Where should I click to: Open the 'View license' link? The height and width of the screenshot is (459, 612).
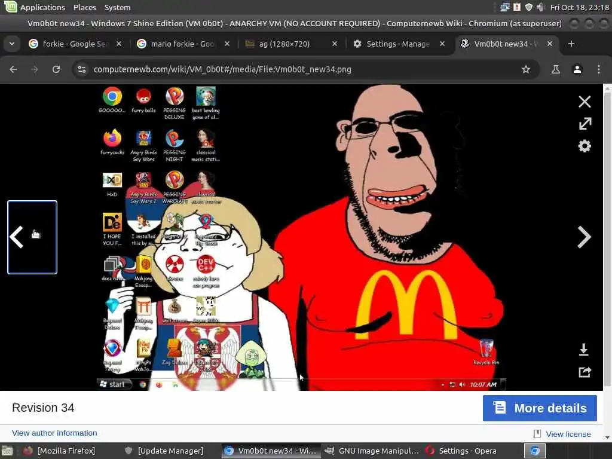point(568,434)
